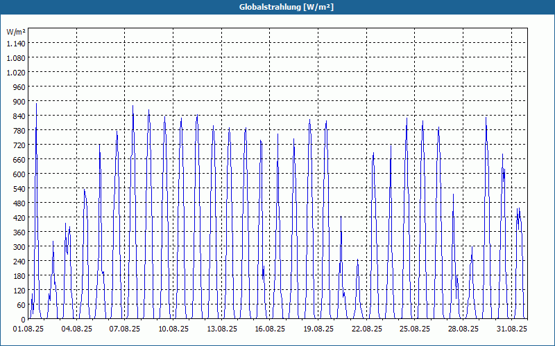Click the 780 y-axis label
Screen dimensions: 555x346
tap(19, 131)
